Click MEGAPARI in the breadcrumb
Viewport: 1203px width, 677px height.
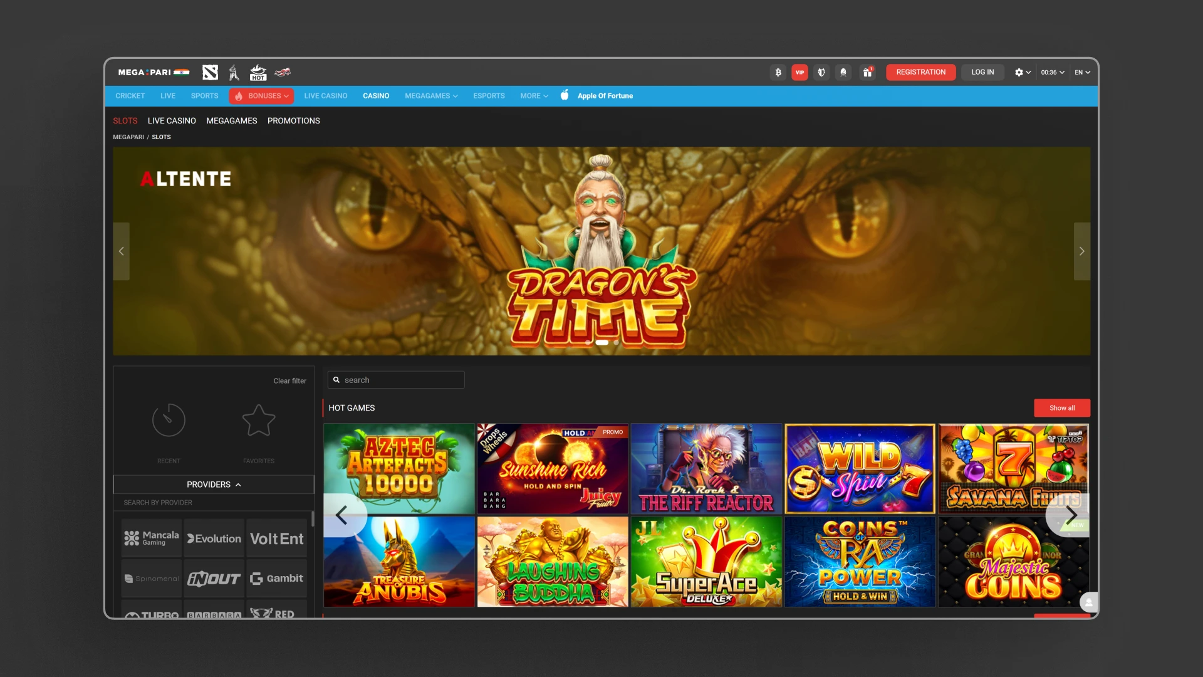click(x=128, y=137)
